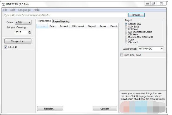Switch to the Transactions tab
This screenshot has height=115, width=172.
pyautogui.click(x=44, y=21)
